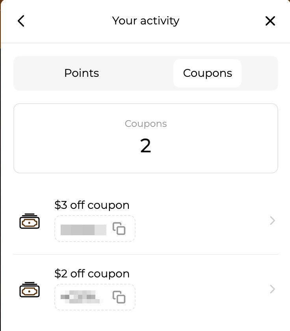Go back using the left arrow

(21, 21)
